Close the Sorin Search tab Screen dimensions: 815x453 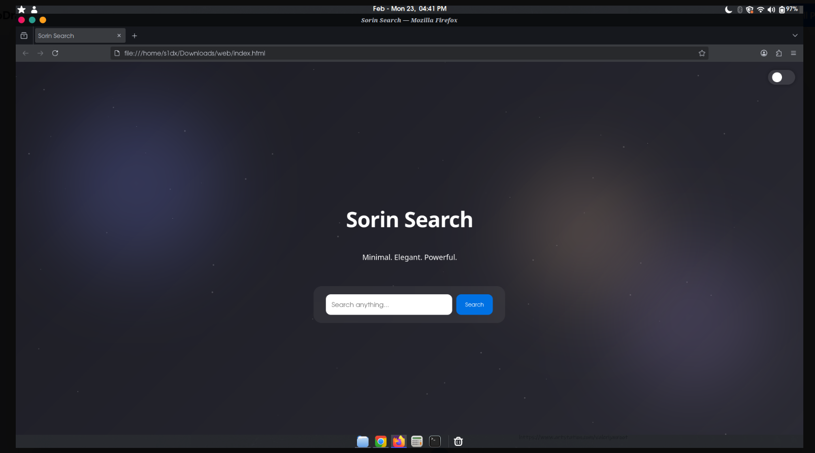pyautogui.click(x=119, y=36)
